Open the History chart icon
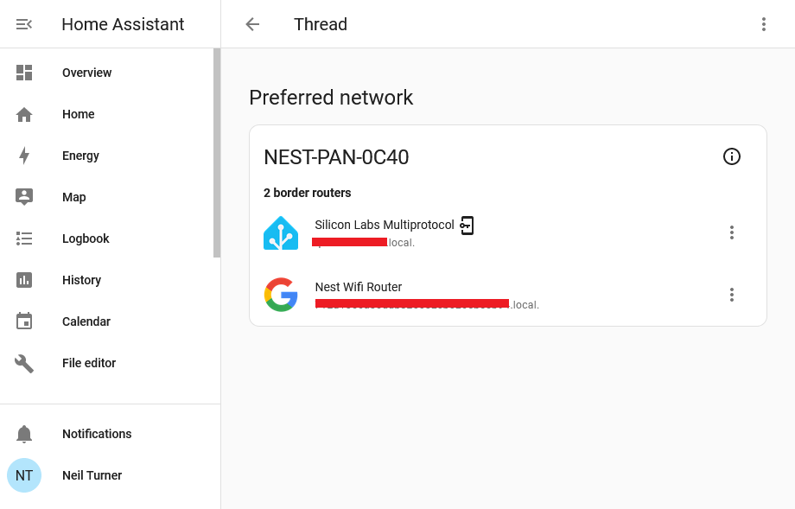 (24, 280)
